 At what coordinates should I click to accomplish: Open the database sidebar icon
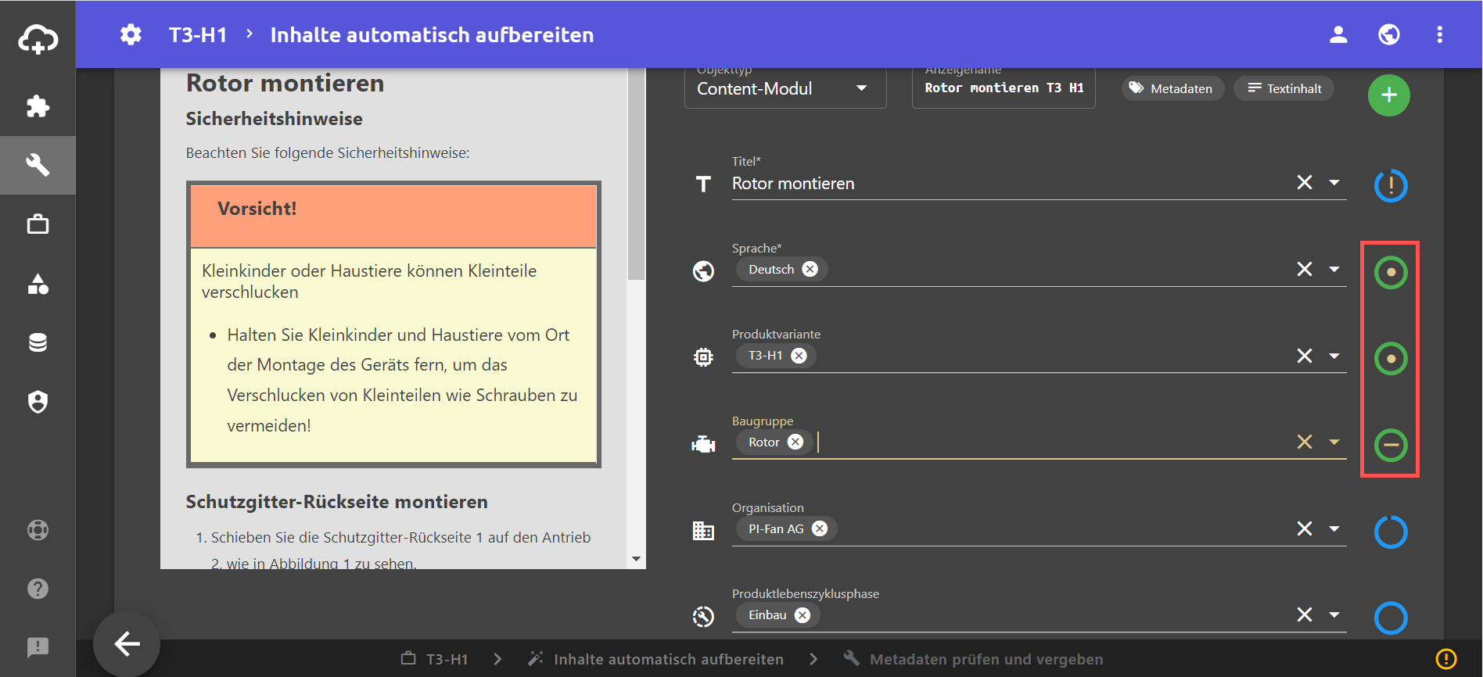[38, 342]
